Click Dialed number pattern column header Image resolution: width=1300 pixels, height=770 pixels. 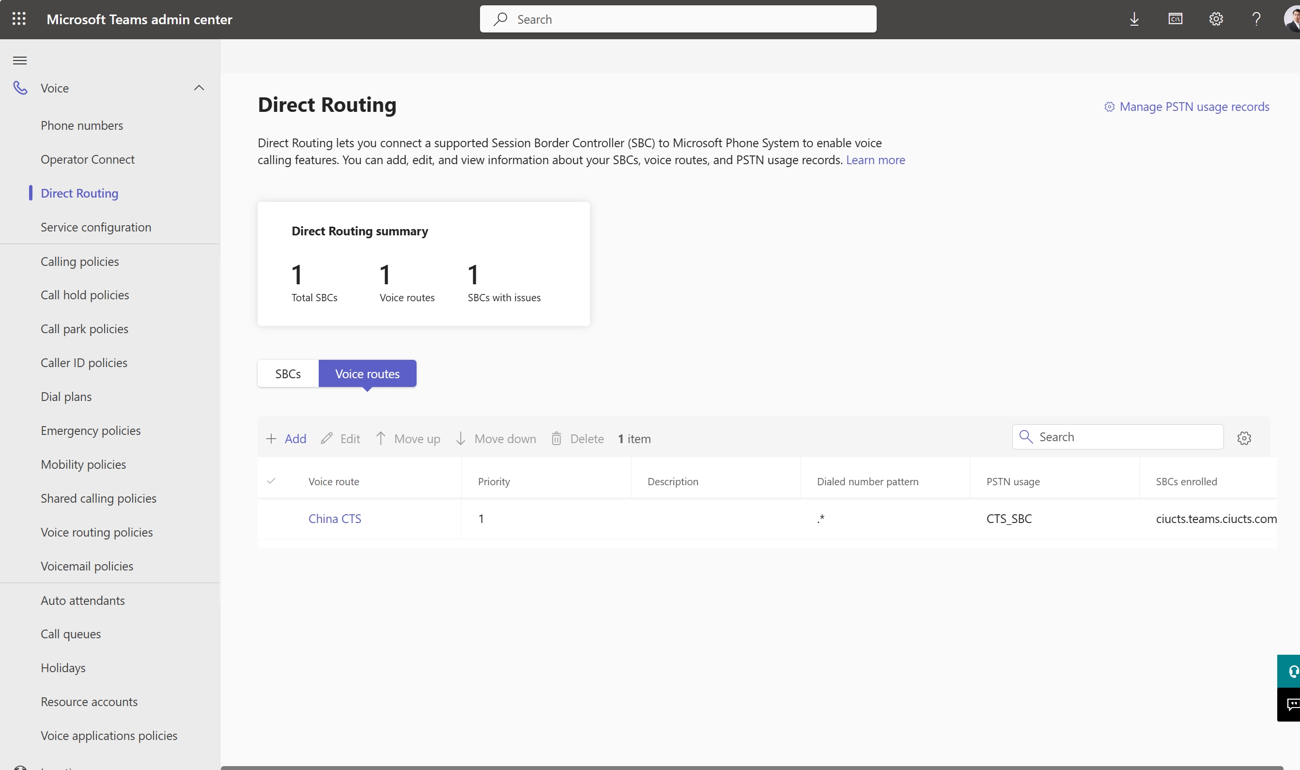point(867,481)
